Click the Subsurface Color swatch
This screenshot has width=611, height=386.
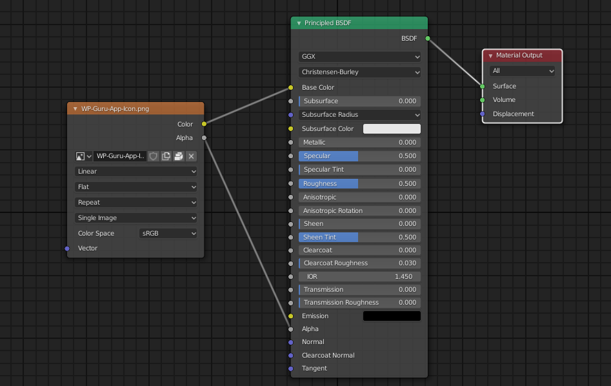(x=392, y=128)
